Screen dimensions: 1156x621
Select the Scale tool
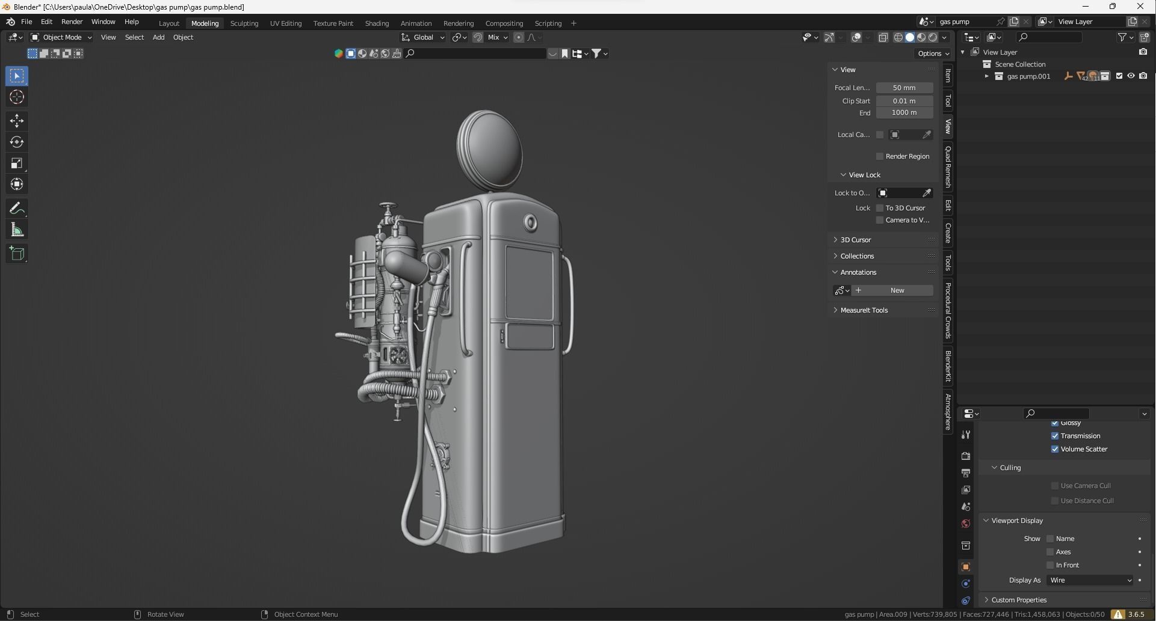pyautogui.click(x=17, y=163)
